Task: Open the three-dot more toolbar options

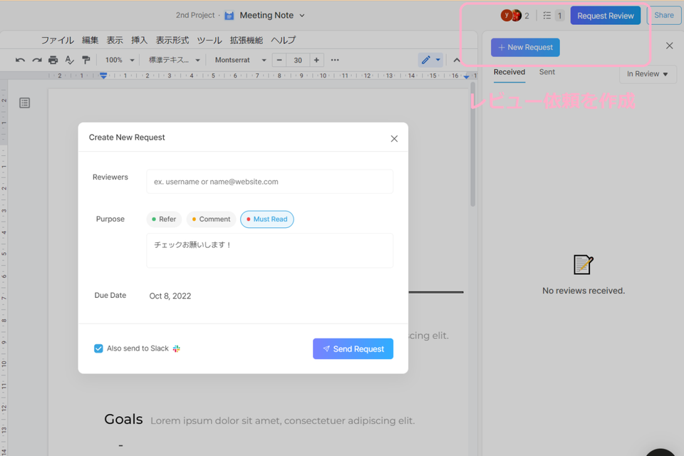Action: tap(335, 60)
